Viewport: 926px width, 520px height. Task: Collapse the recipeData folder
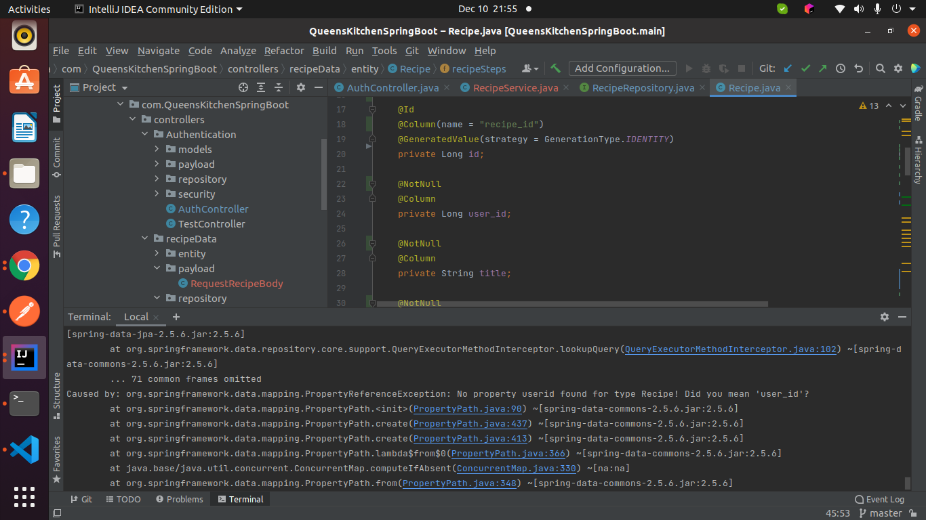point(145,239)
